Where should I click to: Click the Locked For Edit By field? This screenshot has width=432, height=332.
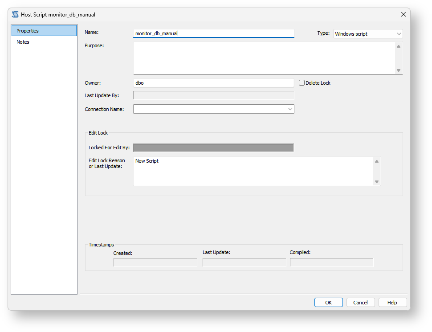(x=213, y=148)
